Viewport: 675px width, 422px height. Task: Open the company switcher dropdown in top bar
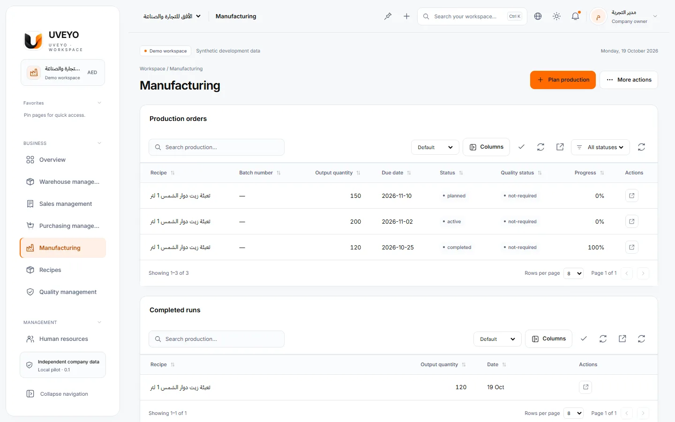172,16
